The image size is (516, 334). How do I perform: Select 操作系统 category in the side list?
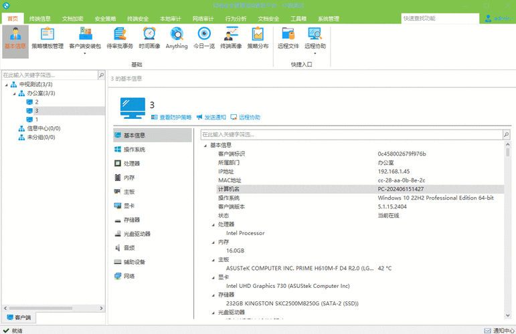tap(153, 150)
